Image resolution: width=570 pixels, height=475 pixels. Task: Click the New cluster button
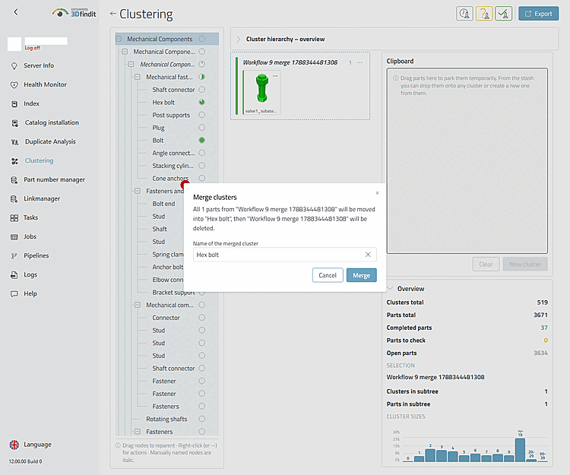[x=525, y=264]
